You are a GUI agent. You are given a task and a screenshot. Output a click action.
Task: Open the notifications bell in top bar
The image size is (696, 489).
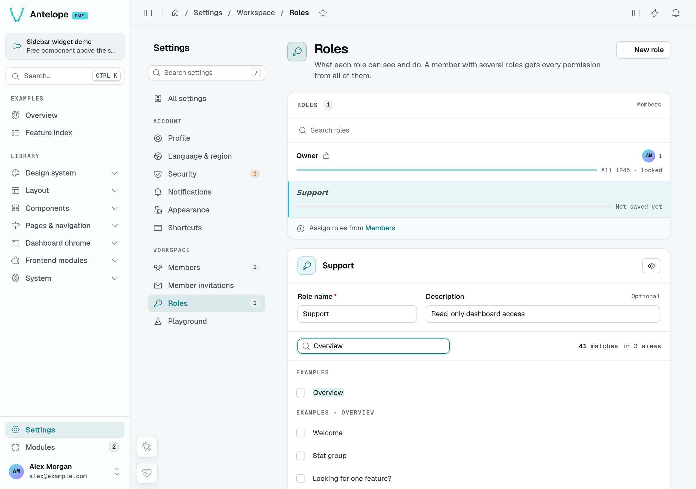[676, 13]
